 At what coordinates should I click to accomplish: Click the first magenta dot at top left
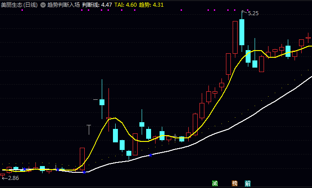(x=22, y=10)
